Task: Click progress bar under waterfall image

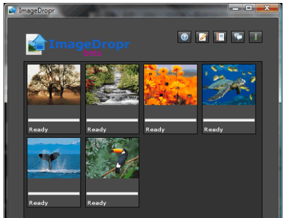Action: [x=112, y=120]
